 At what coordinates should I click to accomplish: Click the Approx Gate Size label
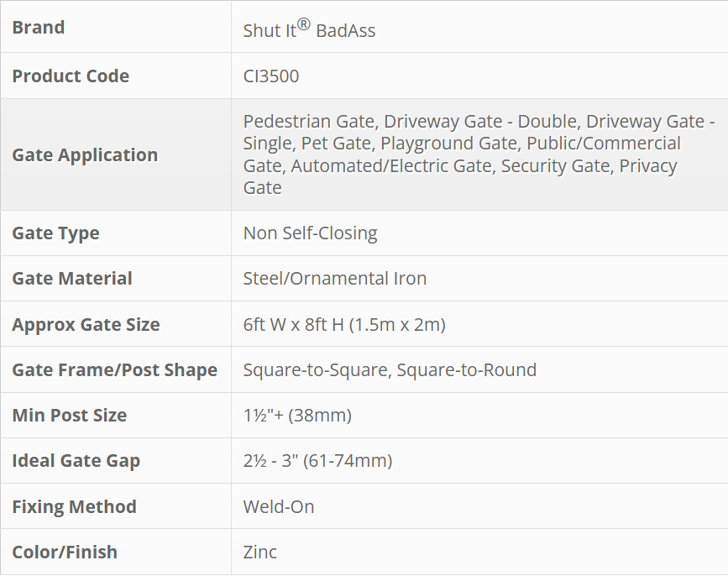pyautogui.click(x=86, y=325)
